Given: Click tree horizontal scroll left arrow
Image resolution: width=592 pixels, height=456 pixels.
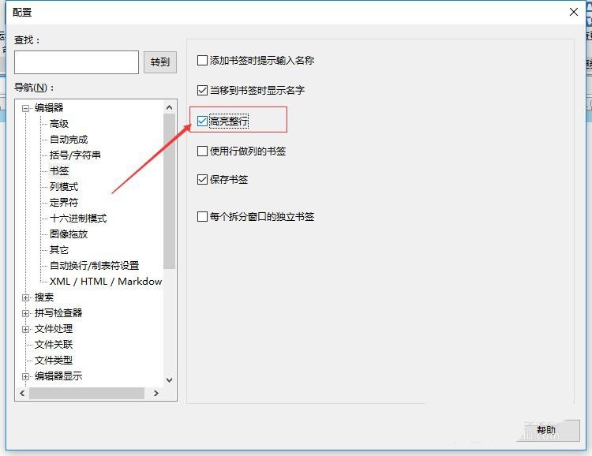Looking at the screenshot, I should click(22, 394).
